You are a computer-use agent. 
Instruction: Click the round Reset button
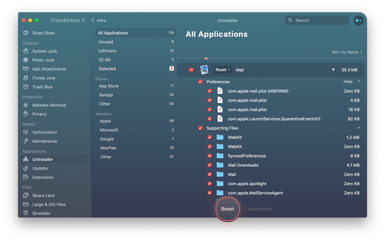click(x=228, y=209)
